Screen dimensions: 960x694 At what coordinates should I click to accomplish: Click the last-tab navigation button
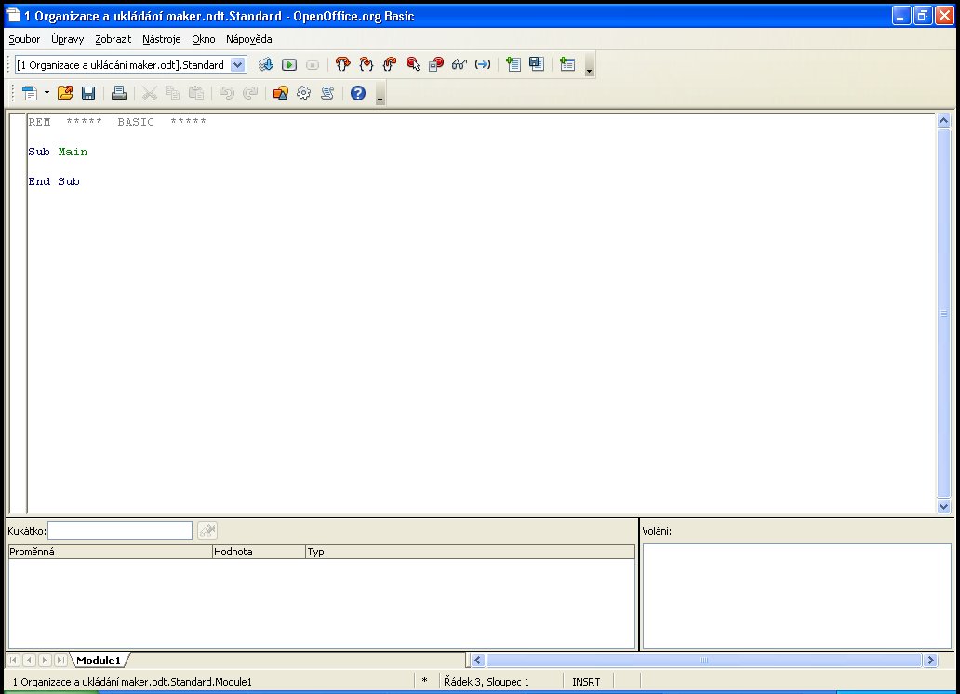coord(60,661)
